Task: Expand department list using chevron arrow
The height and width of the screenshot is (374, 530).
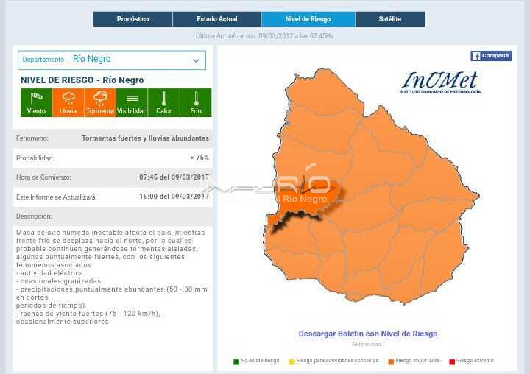Action: 196,60
